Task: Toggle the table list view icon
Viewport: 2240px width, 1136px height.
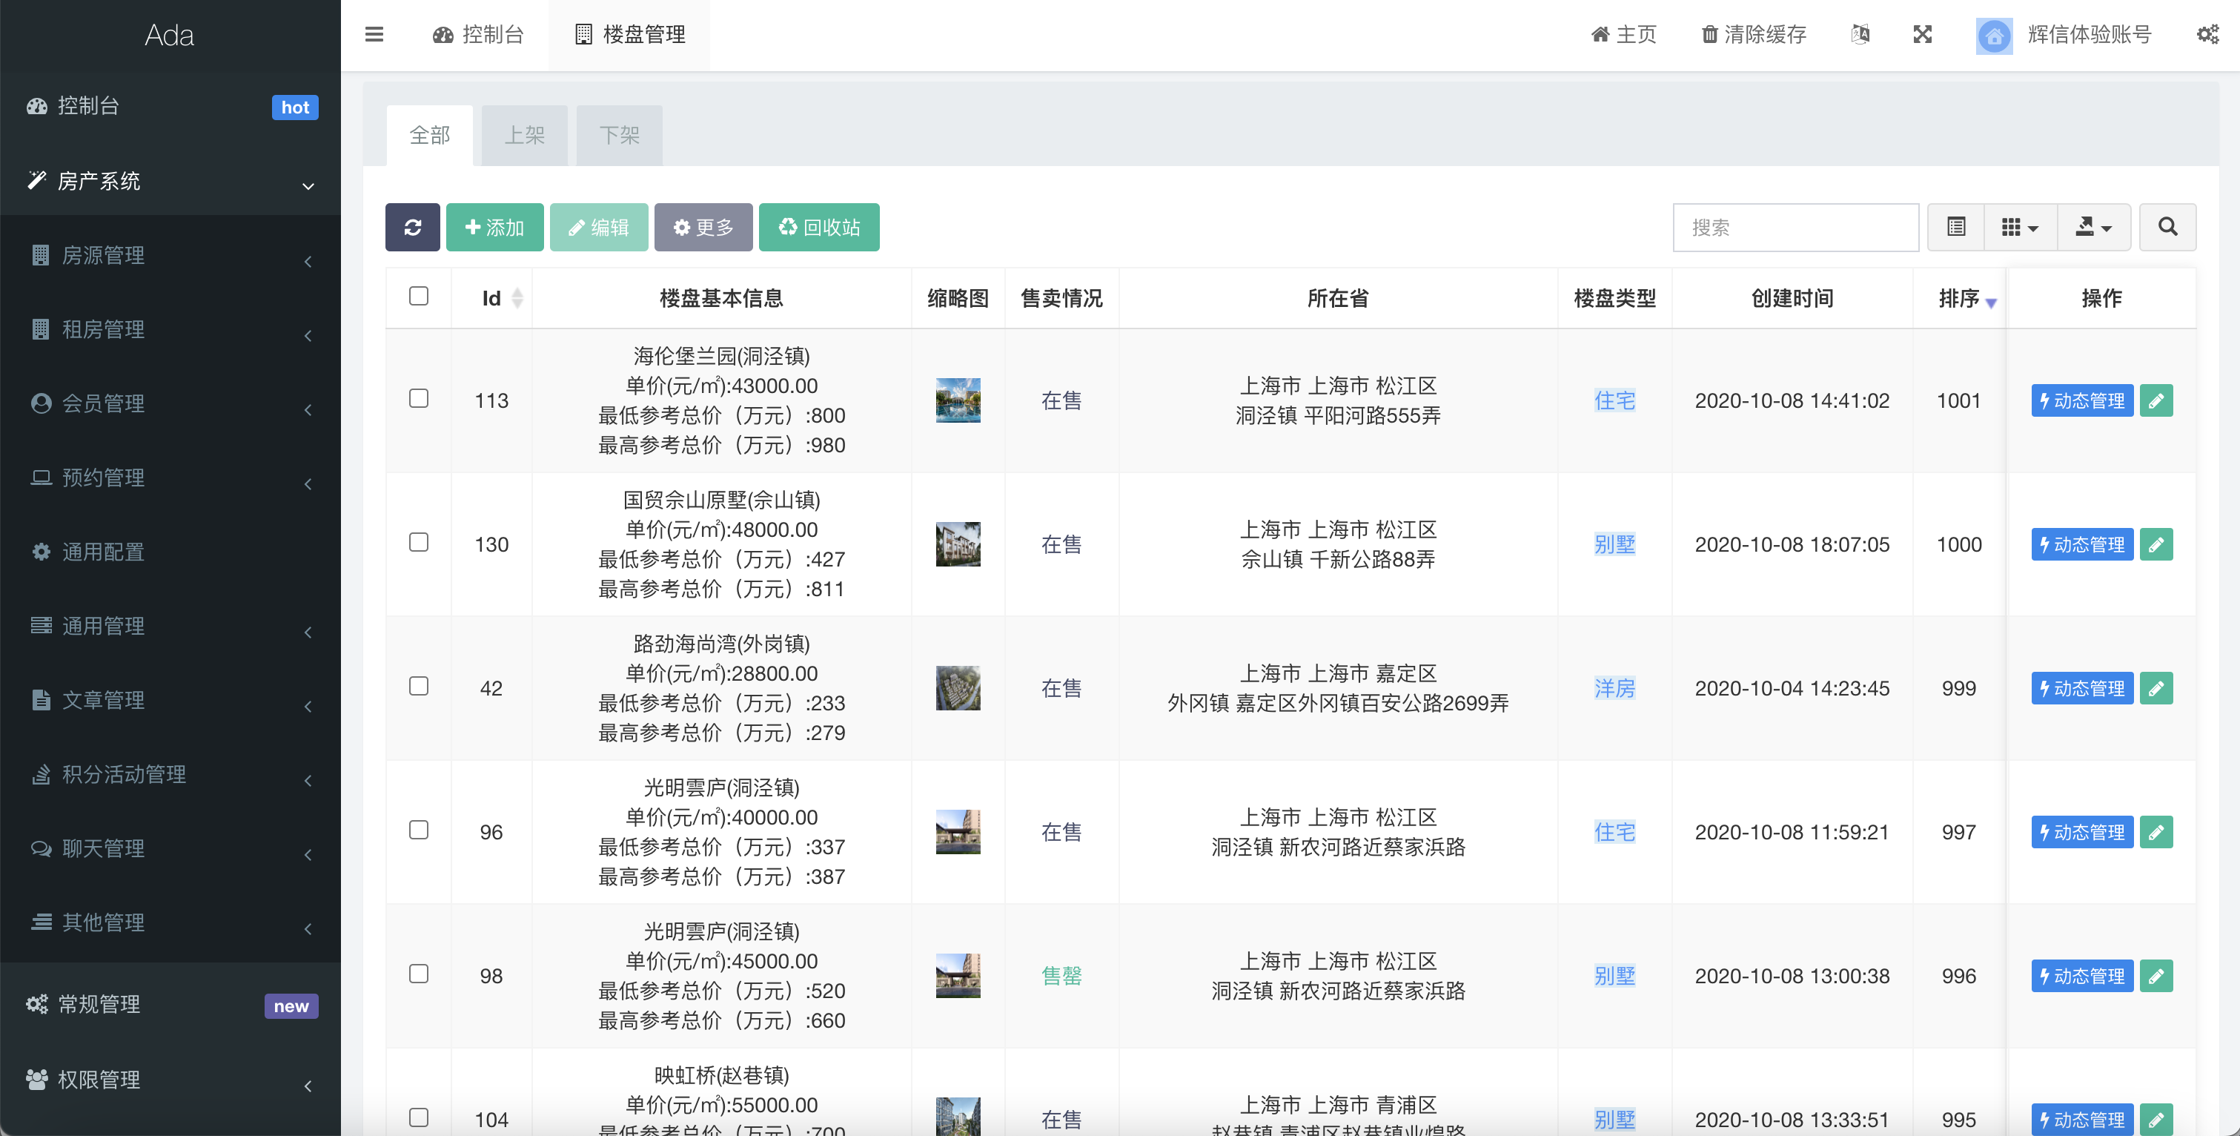Action: 1955,227
